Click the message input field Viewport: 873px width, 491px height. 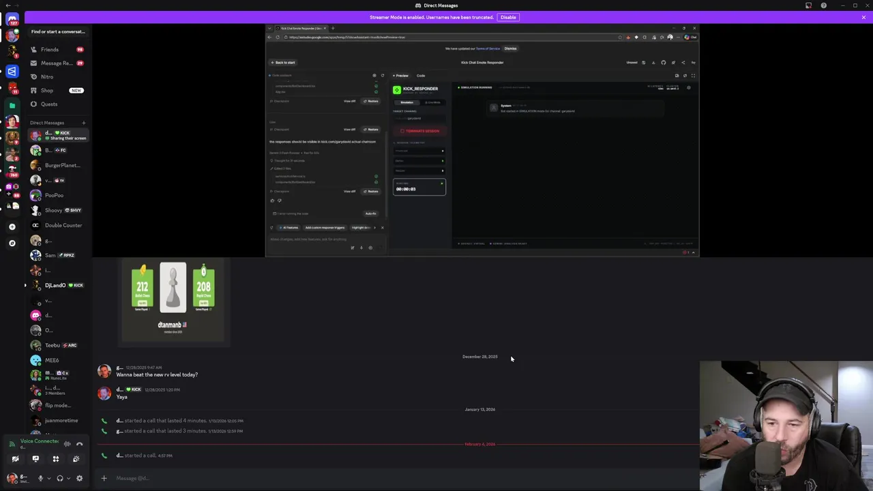coord(402,478)
